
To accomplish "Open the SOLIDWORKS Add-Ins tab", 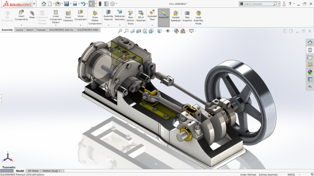I will [x=61, y=30].
